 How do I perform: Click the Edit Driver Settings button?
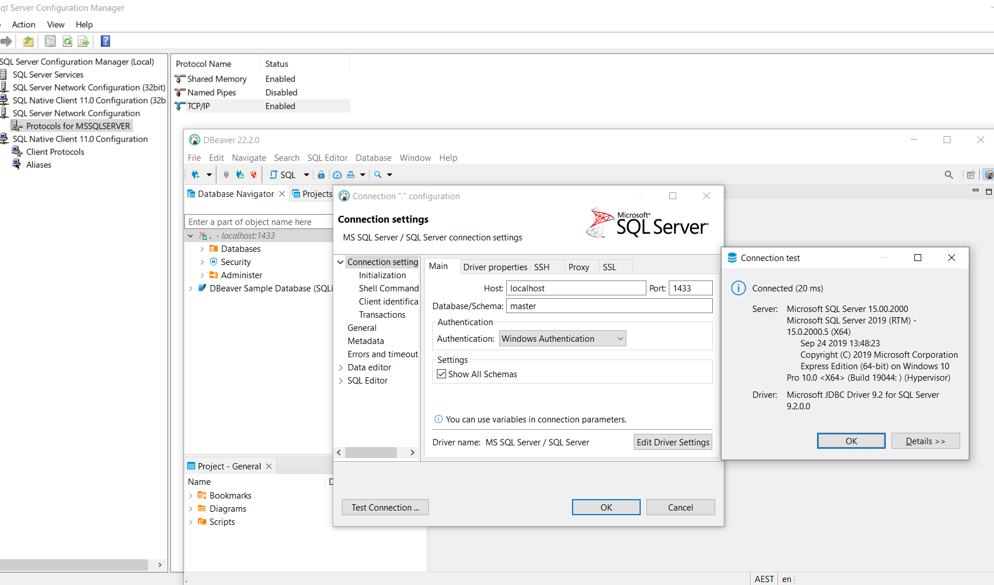point(673,442)
